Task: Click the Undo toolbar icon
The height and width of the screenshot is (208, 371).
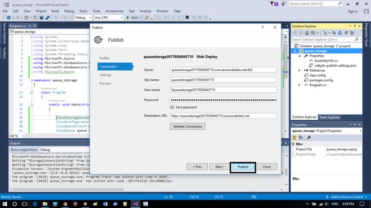Action: (55, 18)
